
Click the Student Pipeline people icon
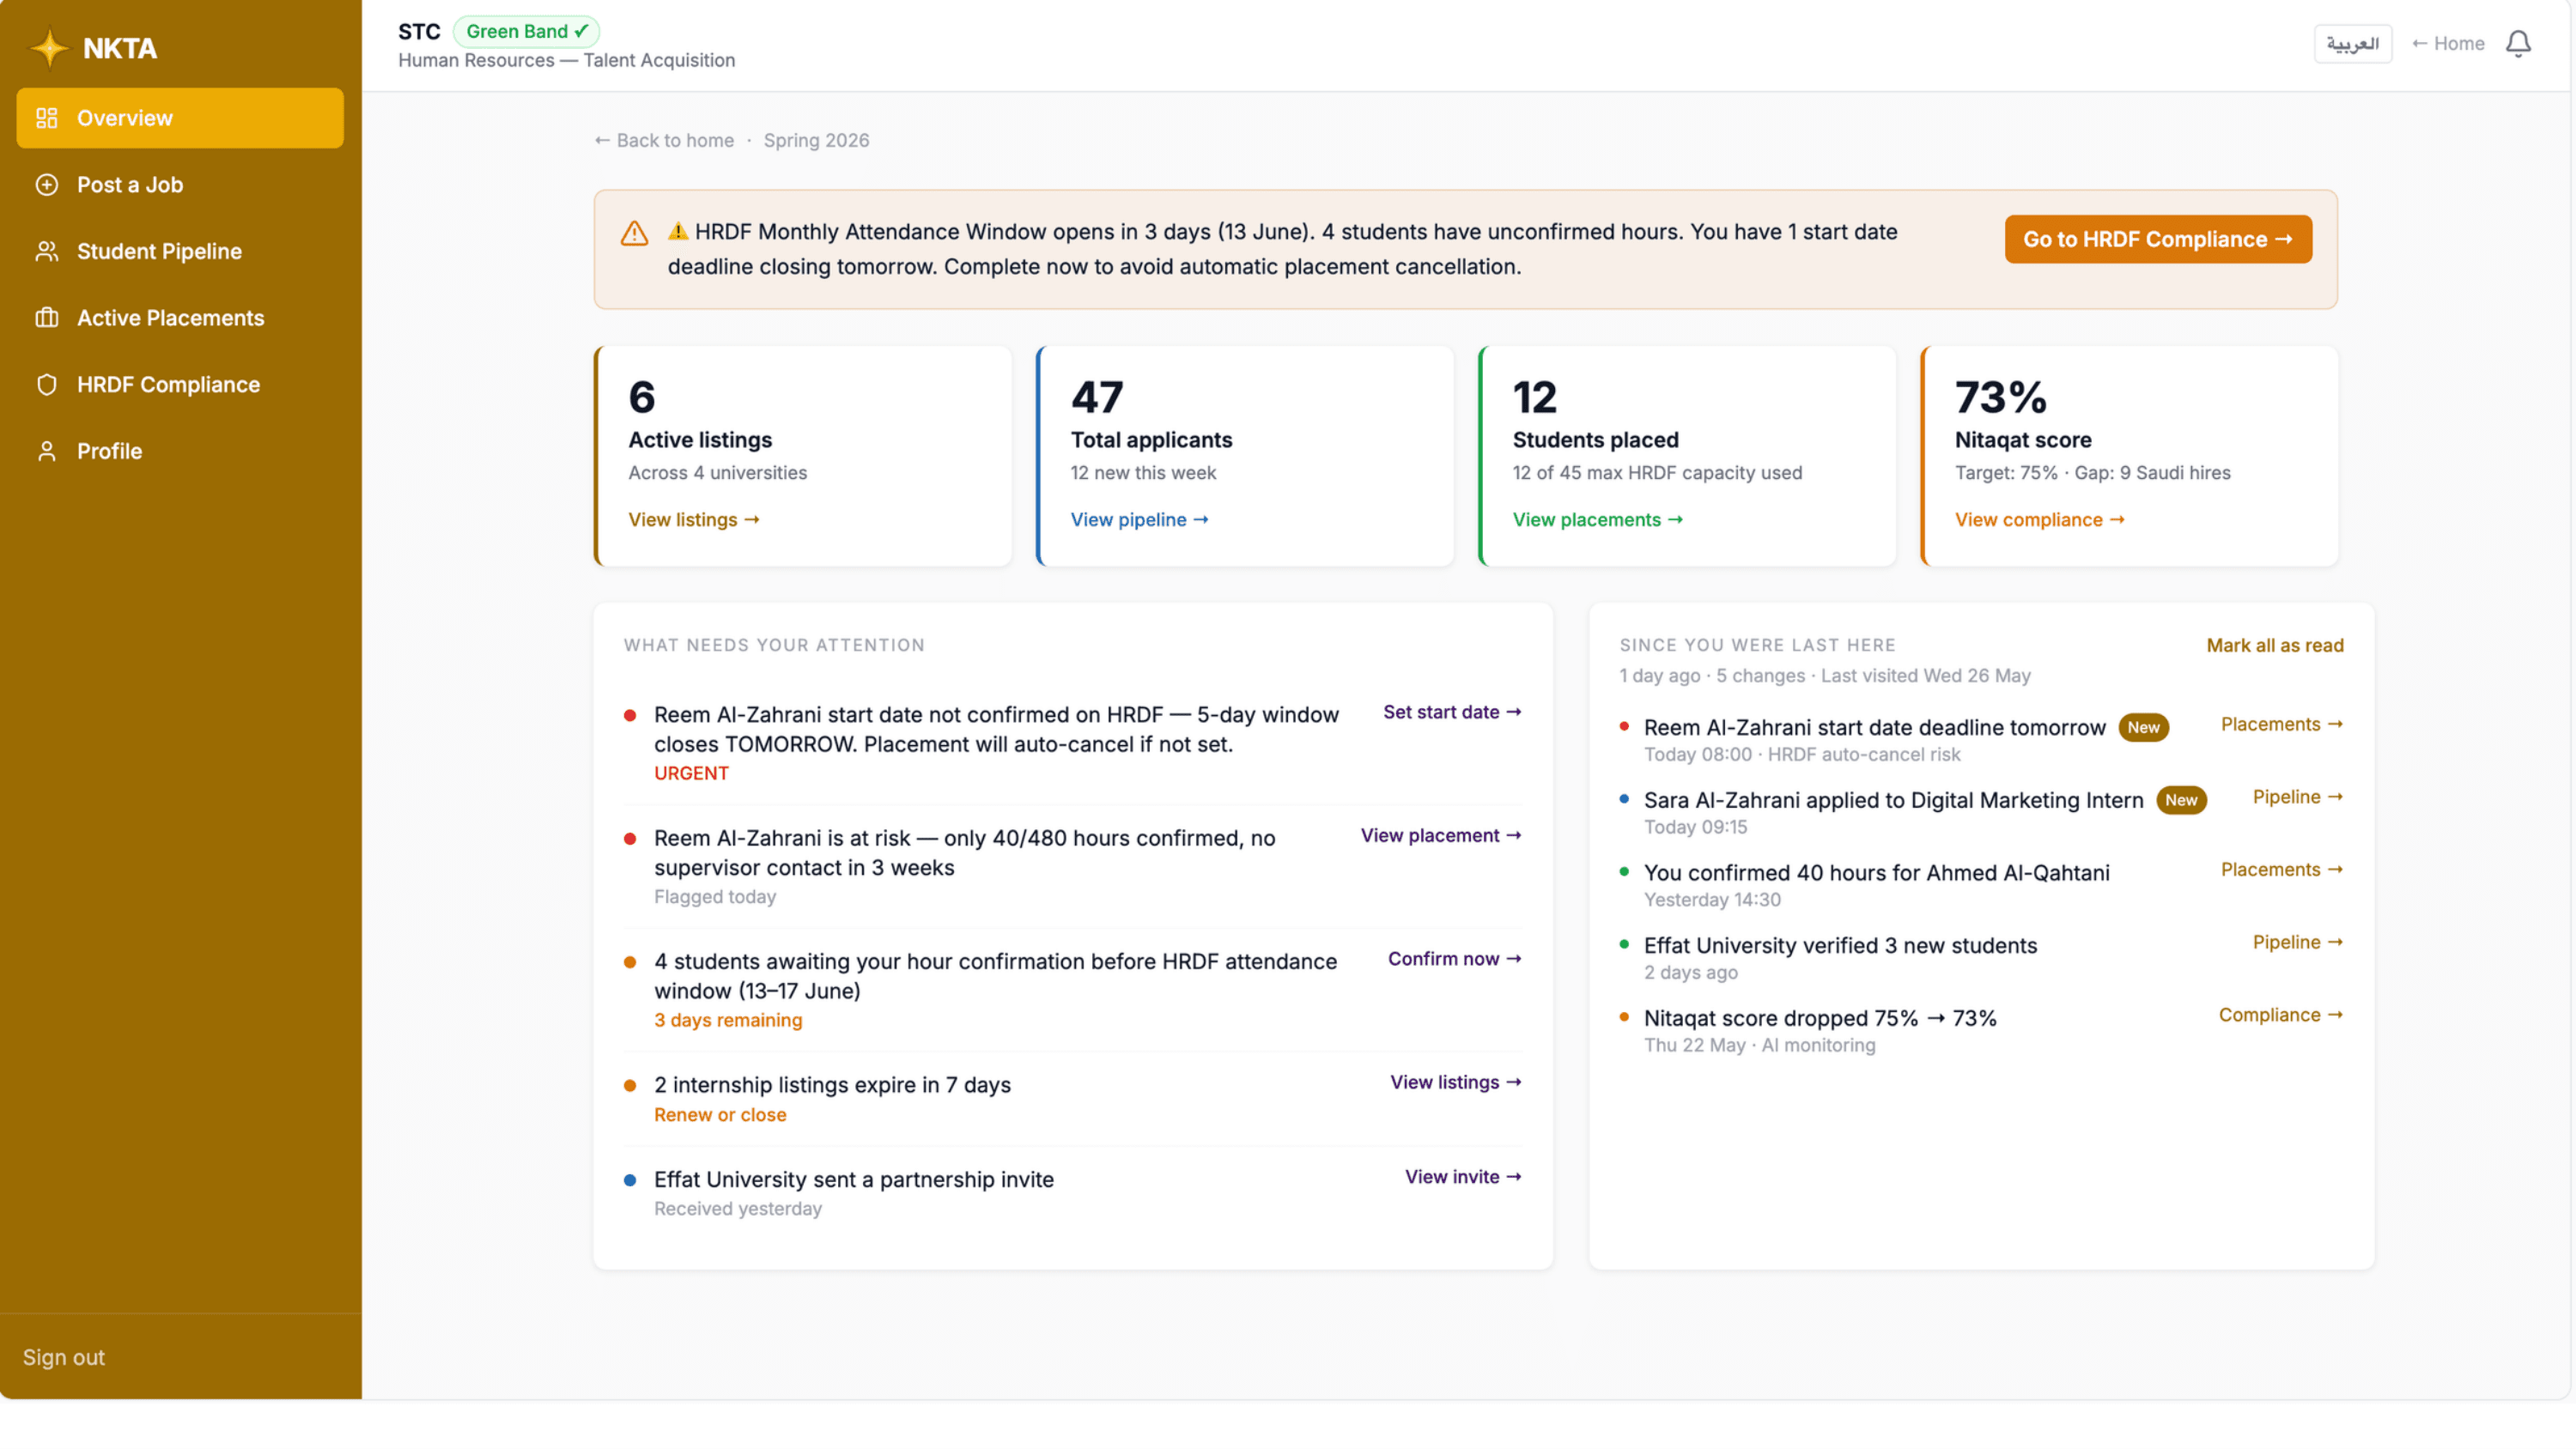pyautogui.click(x=47, y=251)
